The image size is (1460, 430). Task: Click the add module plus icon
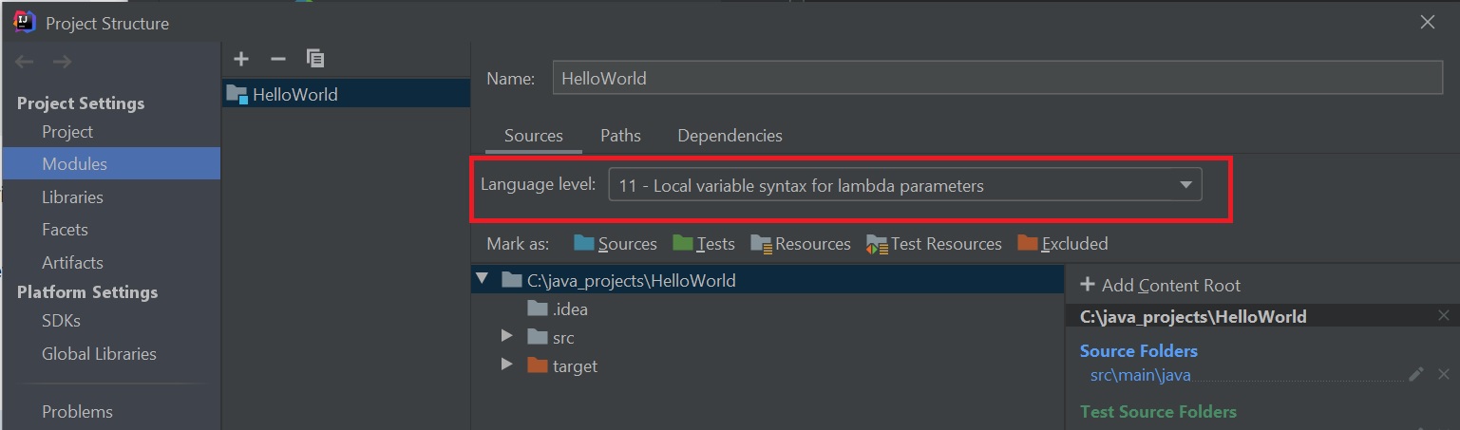[x=241, y=59]
